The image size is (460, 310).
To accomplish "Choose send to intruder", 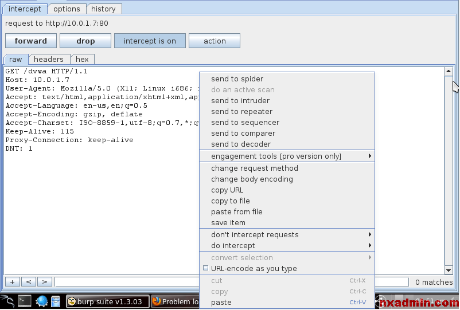I will tap(287, 100).
